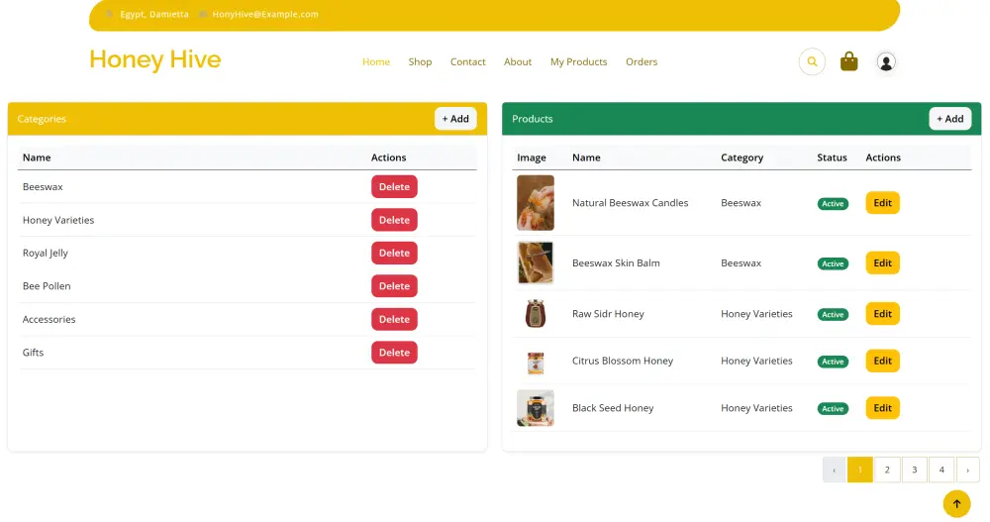Screen dimensions: 990x522
Task: Click HonyHive@Example.com email in top bar
Action: coord(265,14)
